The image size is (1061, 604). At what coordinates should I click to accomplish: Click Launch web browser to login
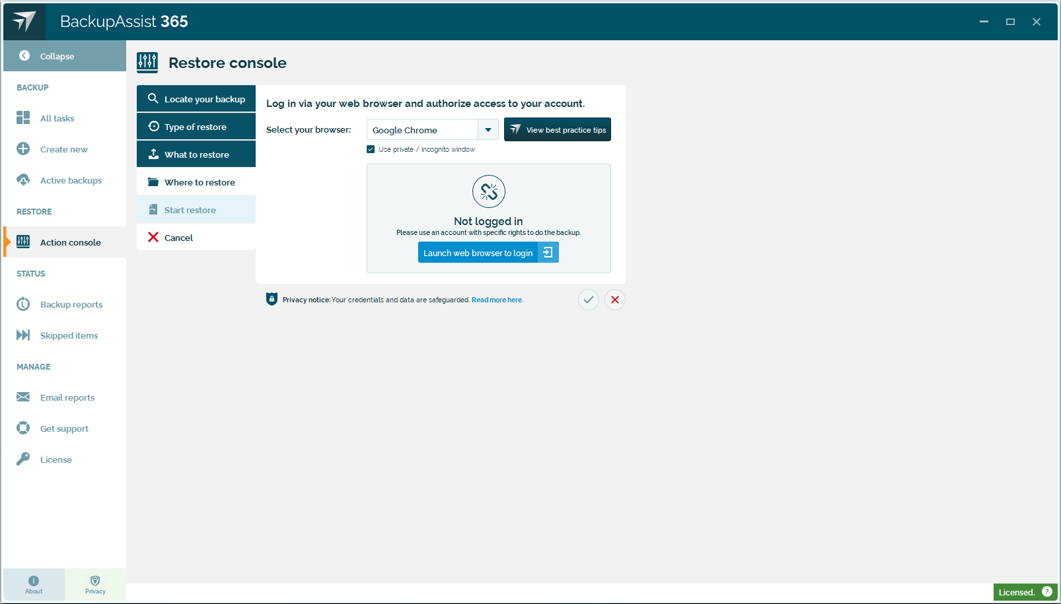coord(488,253)
